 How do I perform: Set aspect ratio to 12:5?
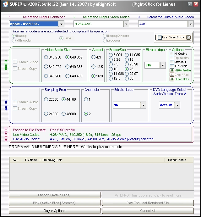coord(94,67)
